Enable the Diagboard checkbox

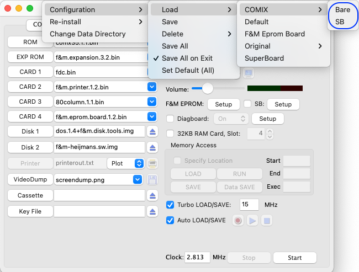point(170,119)
